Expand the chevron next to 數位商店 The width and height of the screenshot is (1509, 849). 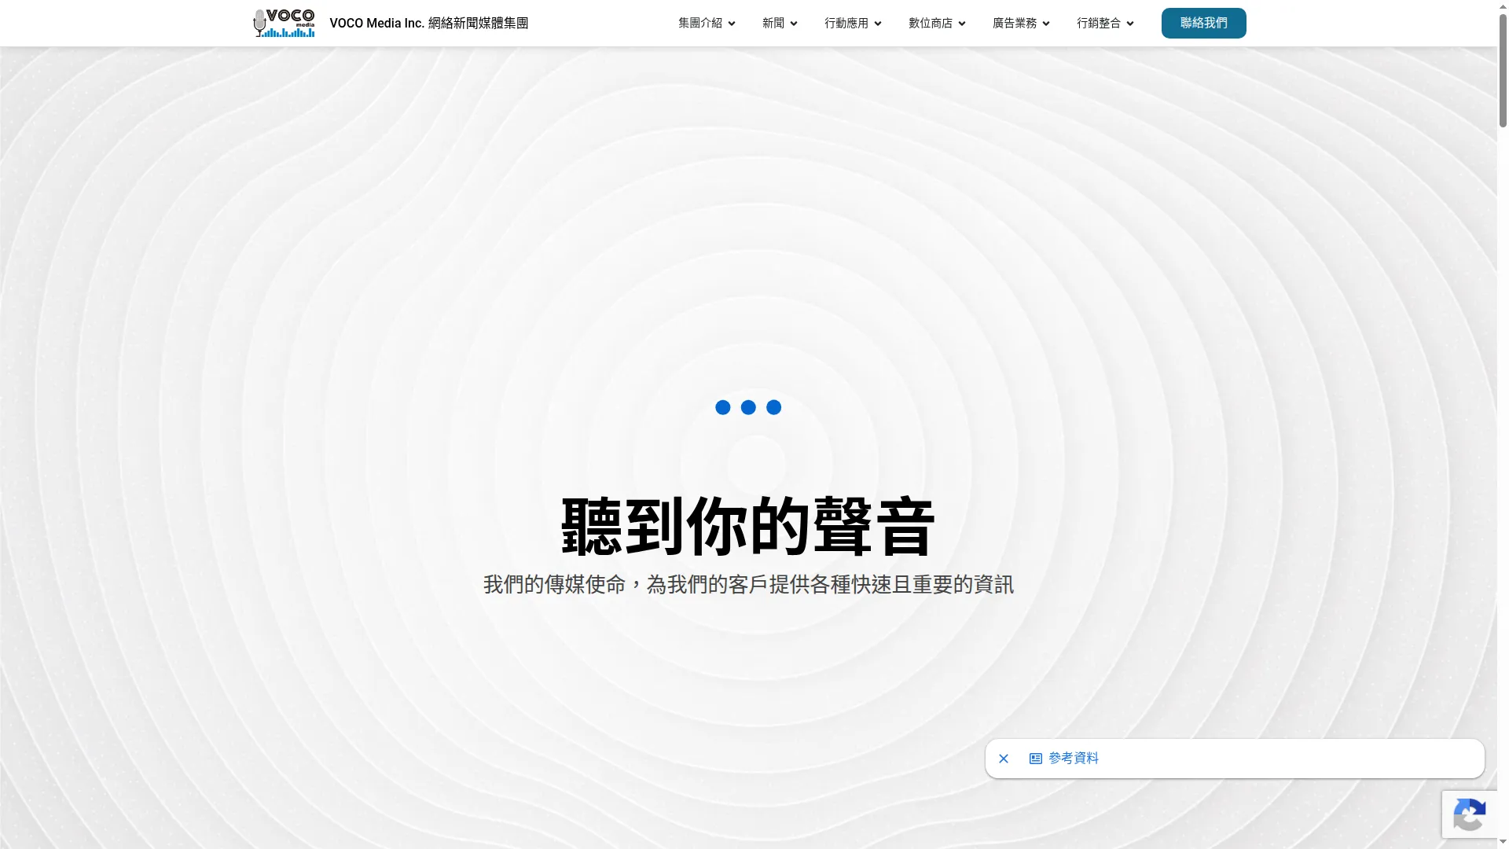(x=962, y=24)
